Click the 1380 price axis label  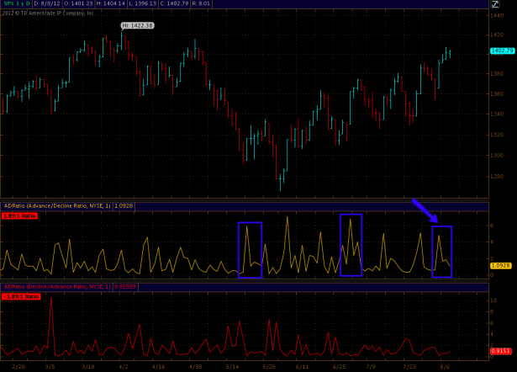(x=497, y=73)
